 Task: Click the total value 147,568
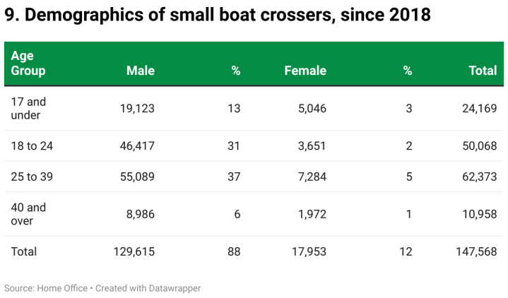tap(477, 251)
